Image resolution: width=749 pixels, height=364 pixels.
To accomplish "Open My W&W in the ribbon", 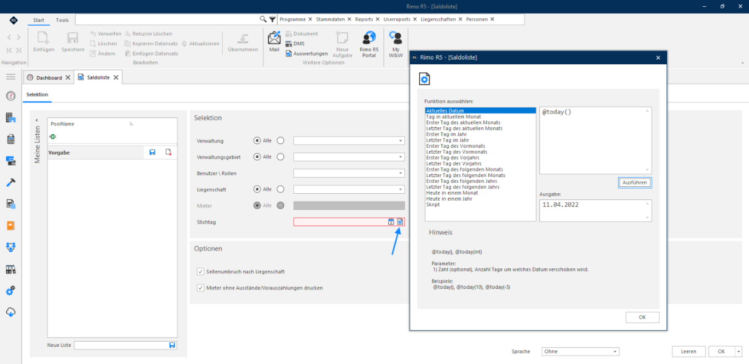I will pyautogui.click(x=396, y=45).
